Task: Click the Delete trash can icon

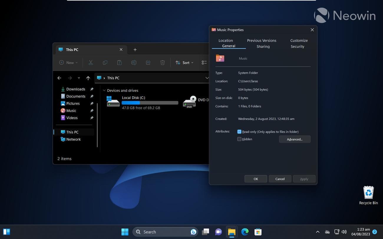Action: [162, 62]
